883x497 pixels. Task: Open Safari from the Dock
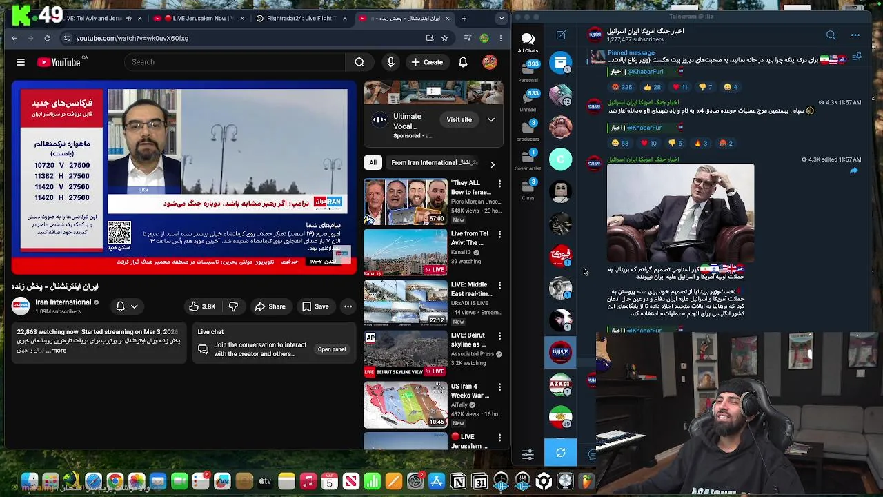(x=93, y=481)
